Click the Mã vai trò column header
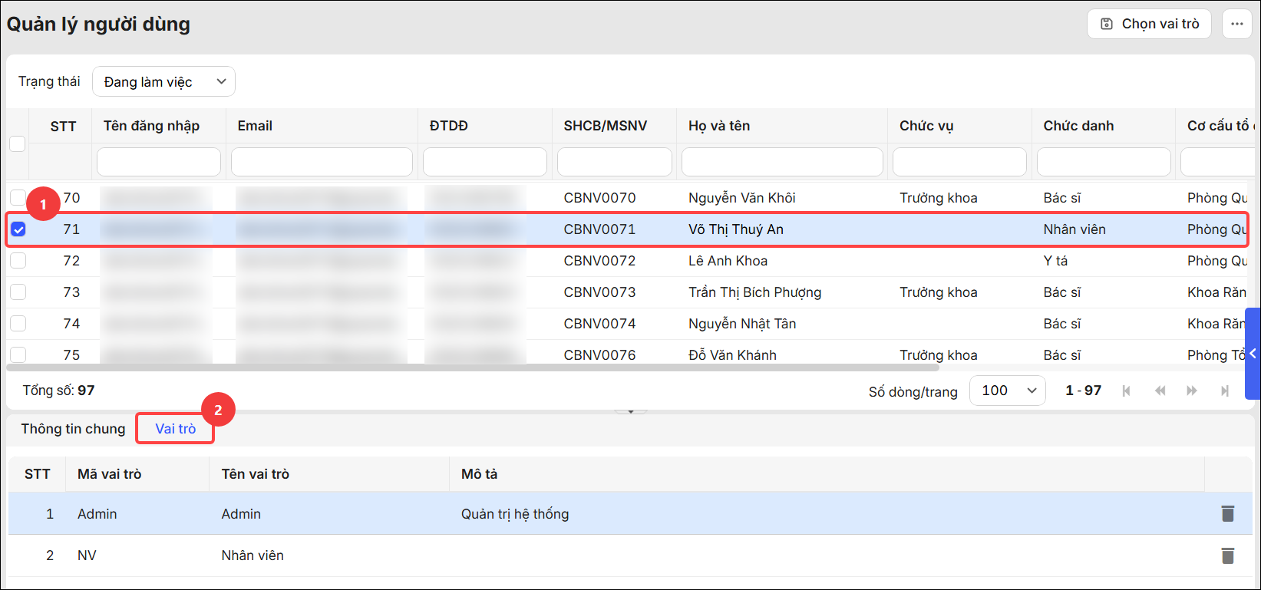The image size is (1261, 590). [x=109, y=474]
